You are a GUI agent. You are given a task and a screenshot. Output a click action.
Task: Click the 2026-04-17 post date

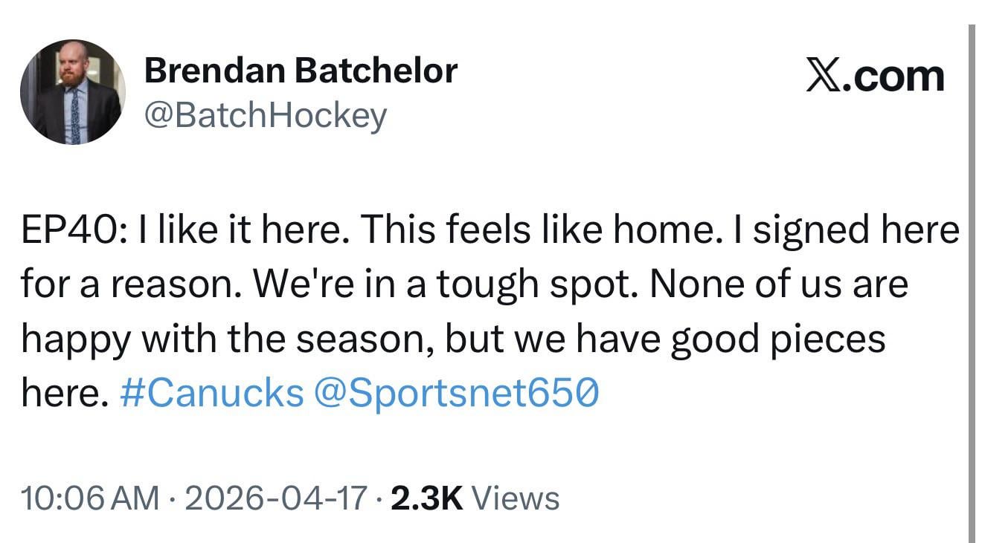click(276, 498)
